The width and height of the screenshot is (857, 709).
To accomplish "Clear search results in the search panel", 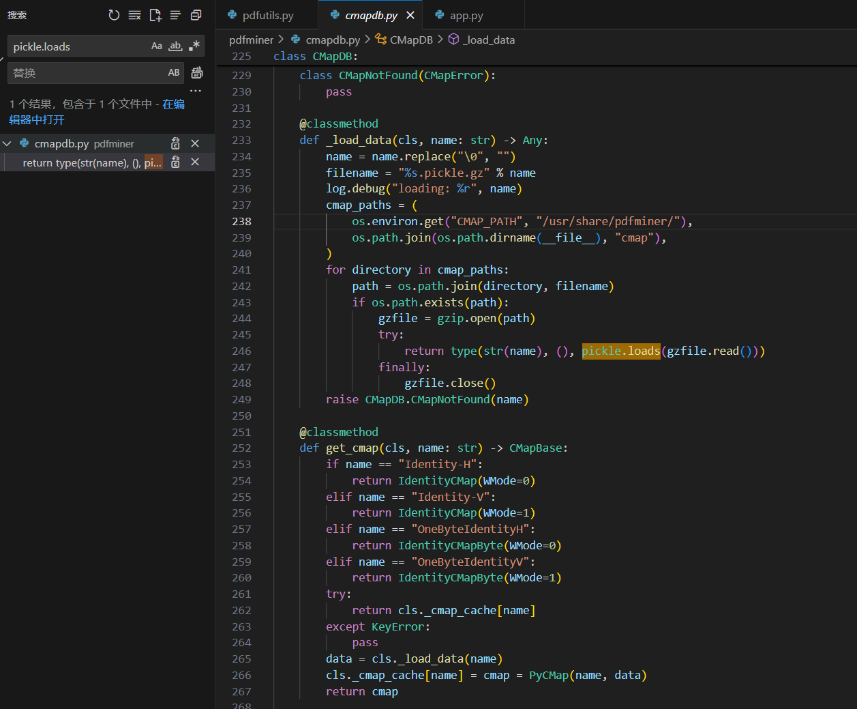I will point(134,15).
